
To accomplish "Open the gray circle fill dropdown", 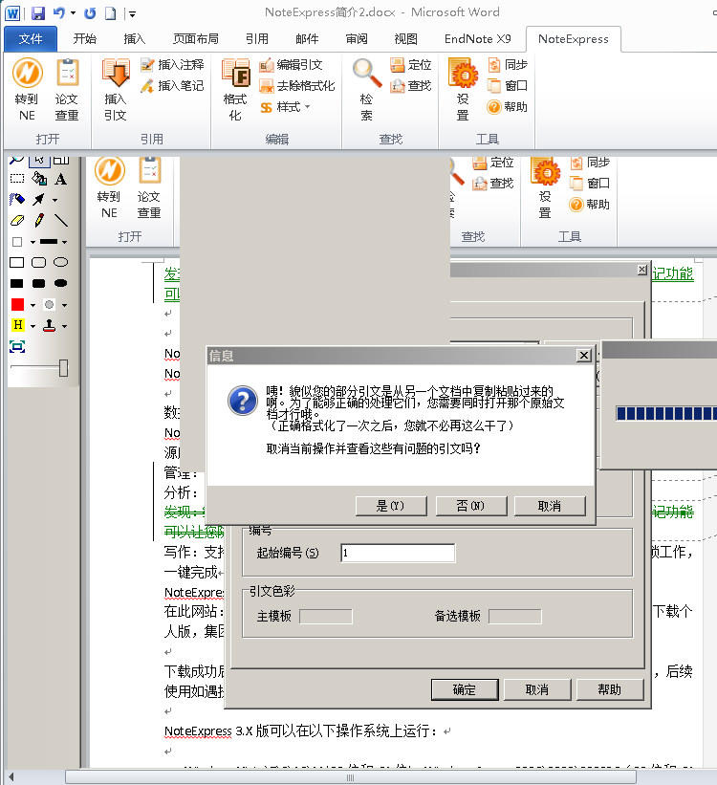I will [65, 305].
